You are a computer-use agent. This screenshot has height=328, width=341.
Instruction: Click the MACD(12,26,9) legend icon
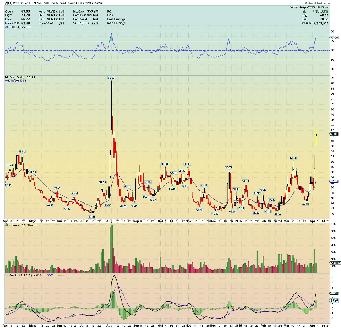pos(7,275)
